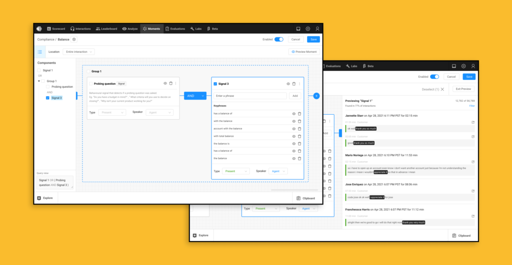Click the settings gear next to Compliance / Balance
This screenshot has width=512, height=265.
(74, 39)
